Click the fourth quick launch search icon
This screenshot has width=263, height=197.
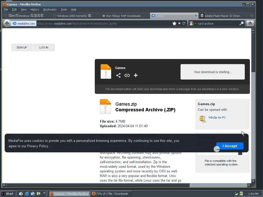[x=39, y=194]
